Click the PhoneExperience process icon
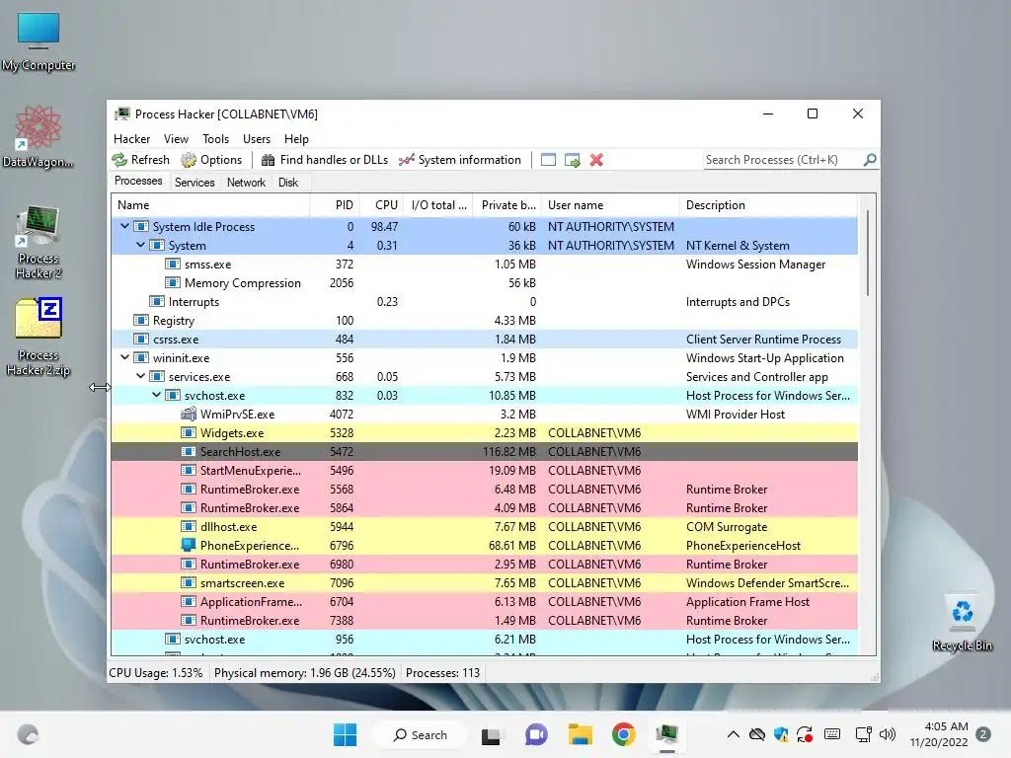Screen dimensions: 1011x758 tap(189, 545)
